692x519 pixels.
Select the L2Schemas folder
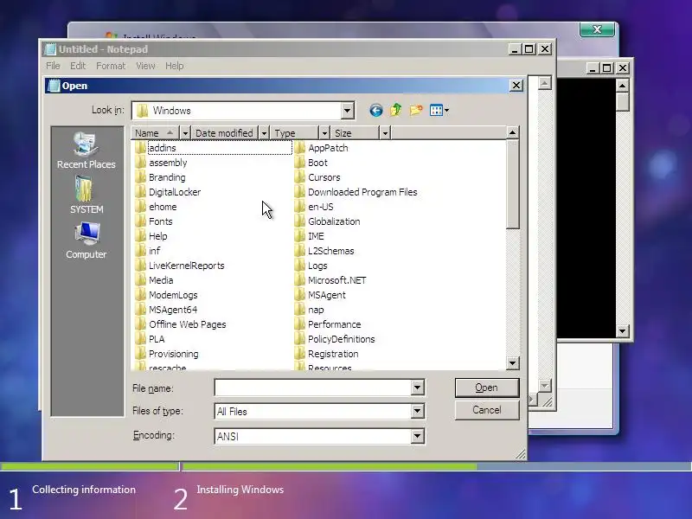(324, 251)
